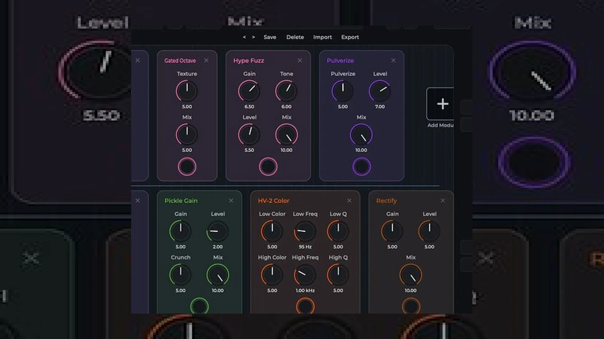
Task: Click the HV-2 Color Low Freq knob
Action: click(x=305, y=231)
